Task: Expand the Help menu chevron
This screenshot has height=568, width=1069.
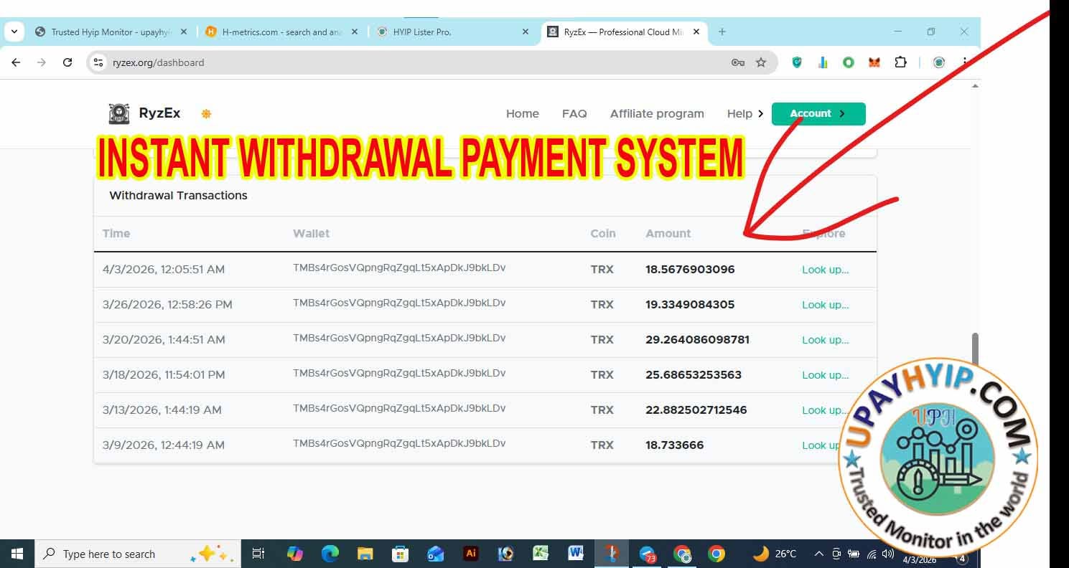Action: (x=760, y=113)
